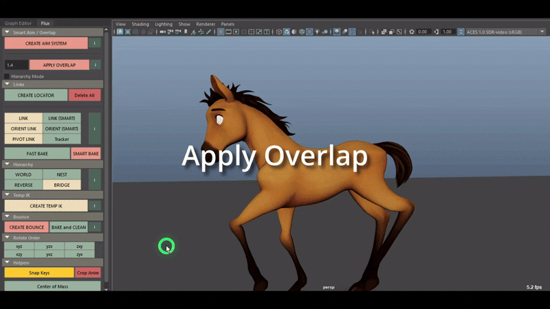Viewport: 550px width, 309px height.
Task: Click the Lock Camera icon
Action: point(170,32)
